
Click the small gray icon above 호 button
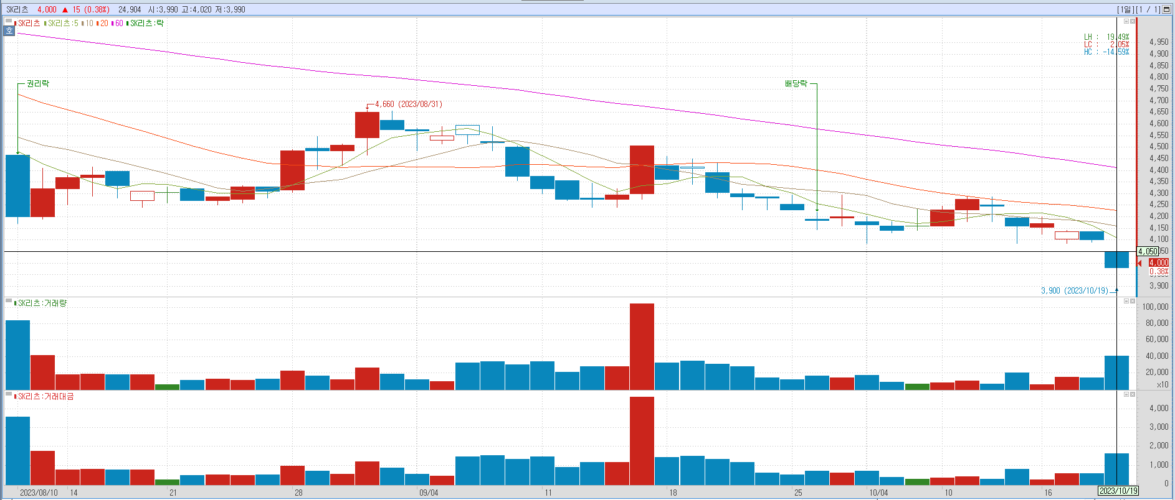[9, 22]
